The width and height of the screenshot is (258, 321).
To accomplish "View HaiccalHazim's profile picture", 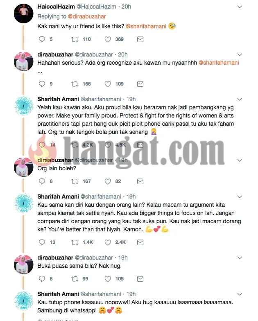I will tap(24, 13).
